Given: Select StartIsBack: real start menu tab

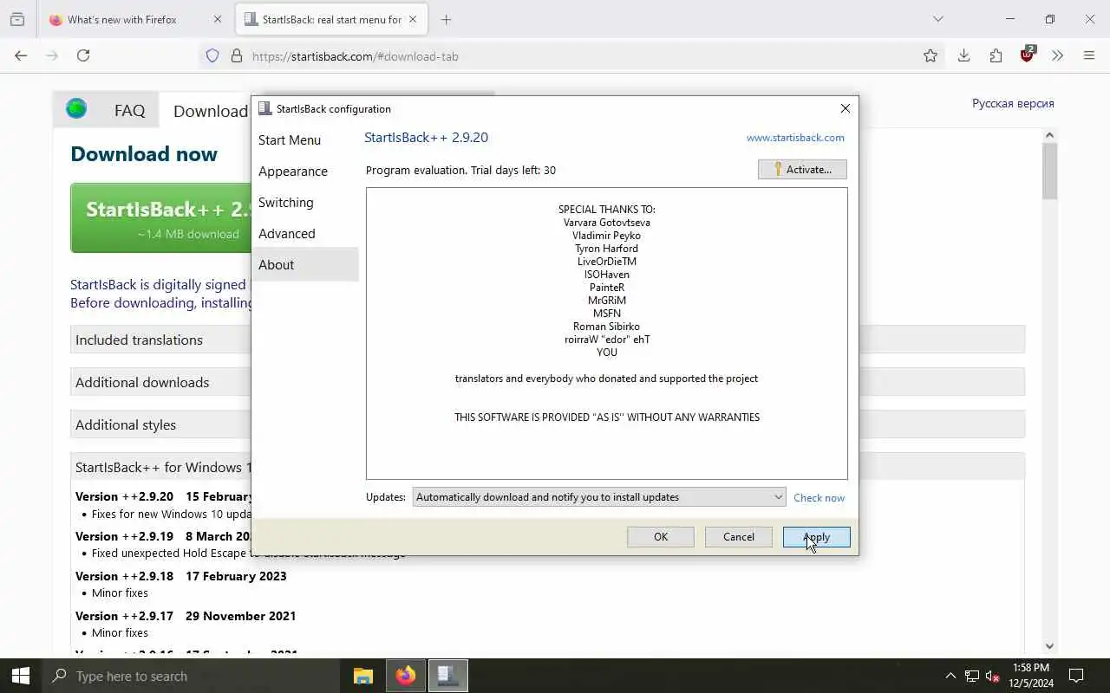Looking at the screenshot, I should click(x=331, y=19).
